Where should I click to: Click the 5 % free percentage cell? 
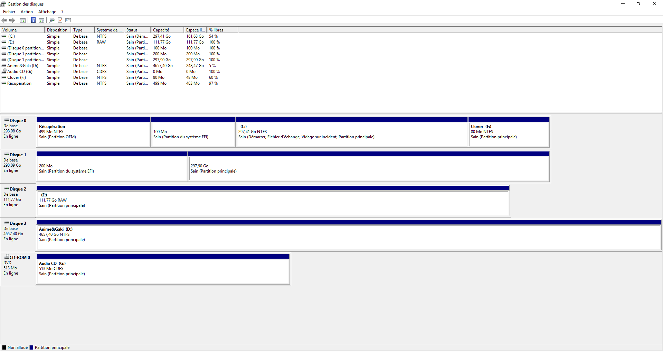pos(212,66)
